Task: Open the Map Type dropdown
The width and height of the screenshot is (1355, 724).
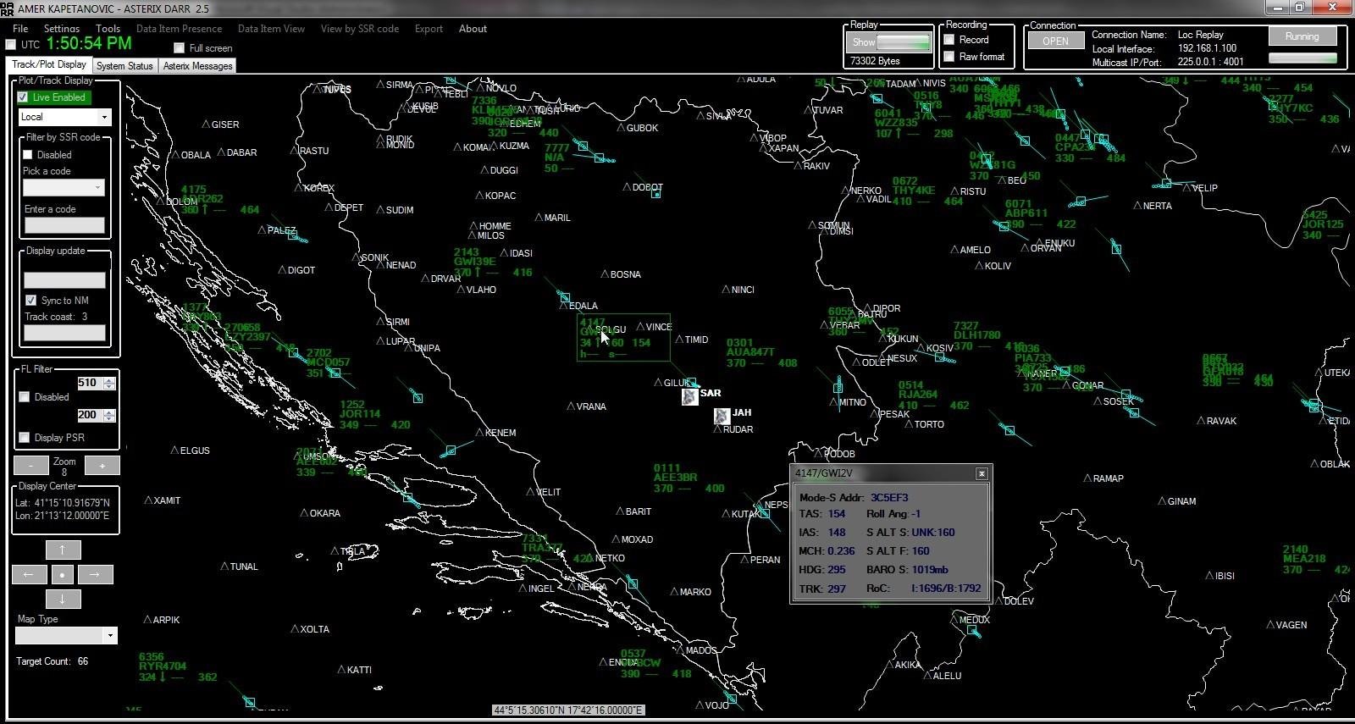Action: 109,636
